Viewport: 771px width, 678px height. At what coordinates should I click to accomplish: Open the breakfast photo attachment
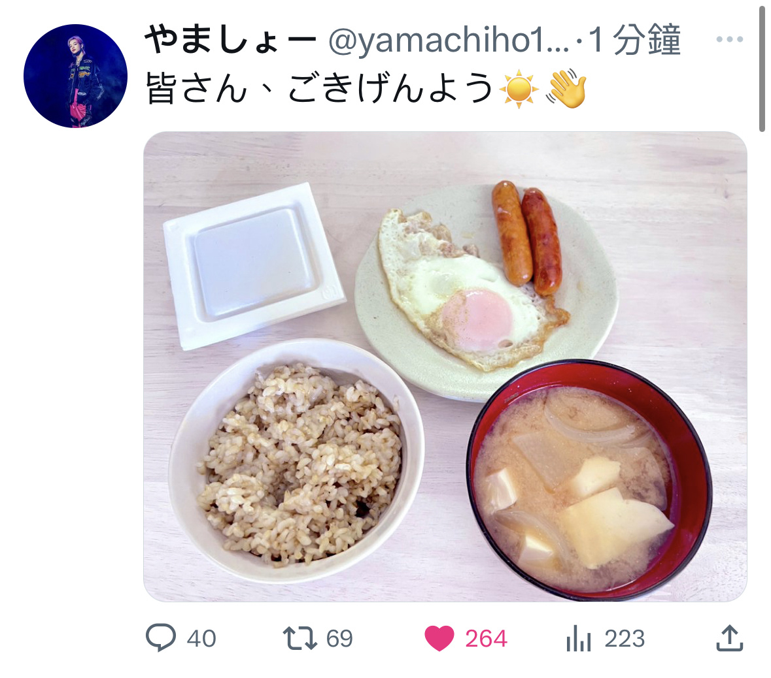point(445,366)
